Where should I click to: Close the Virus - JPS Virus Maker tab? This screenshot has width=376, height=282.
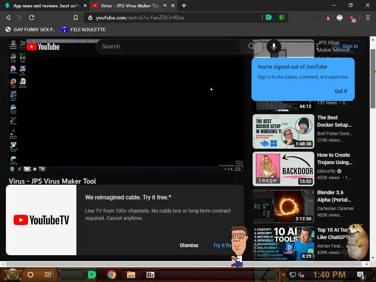[x=173, y=6]
